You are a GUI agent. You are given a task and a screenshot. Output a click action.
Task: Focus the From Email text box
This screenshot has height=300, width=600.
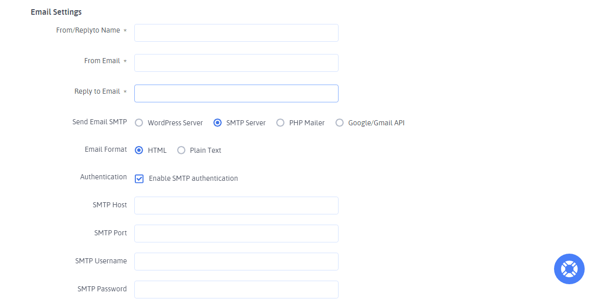point(236,63)
